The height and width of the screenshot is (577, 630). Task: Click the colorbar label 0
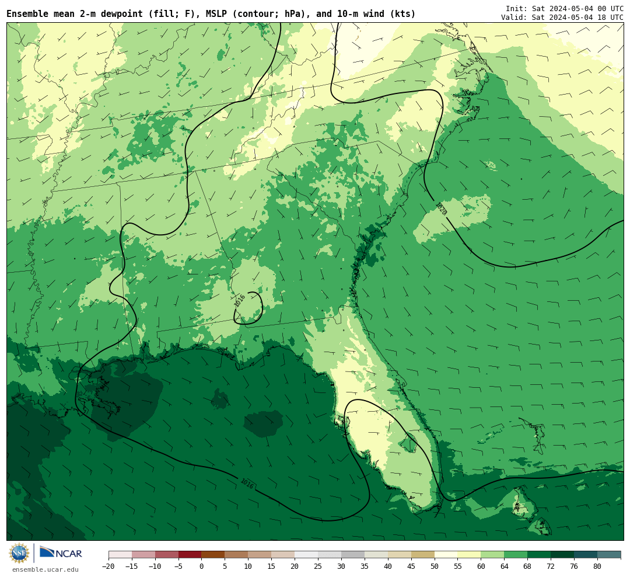(202, 566)
